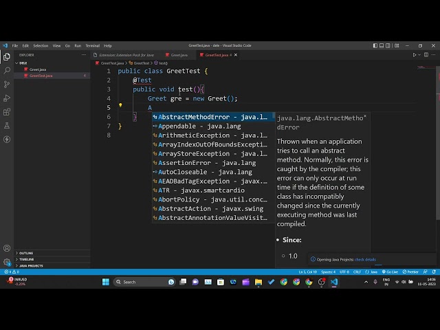Viewport: 440px width, 330px height.
Task: Select the ArrayStoreException suggestion
Action: coord(212,154)
